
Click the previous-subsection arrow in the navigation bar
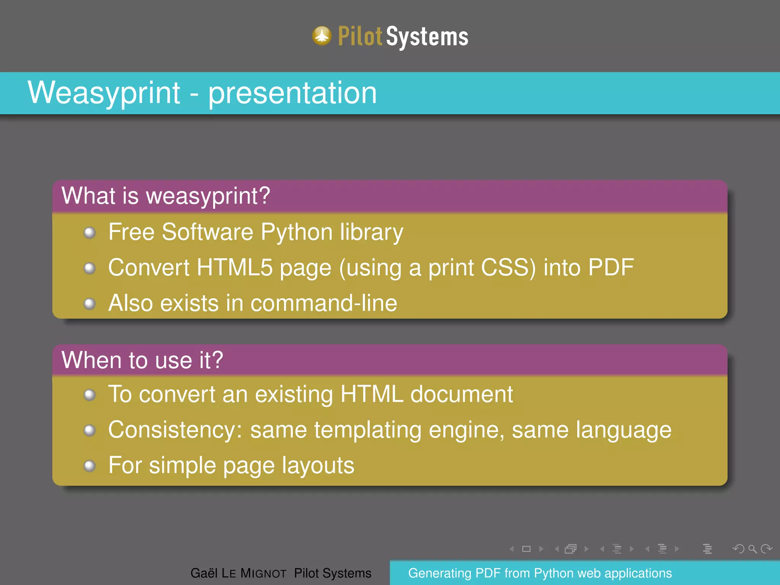click(x=602, y=549)
